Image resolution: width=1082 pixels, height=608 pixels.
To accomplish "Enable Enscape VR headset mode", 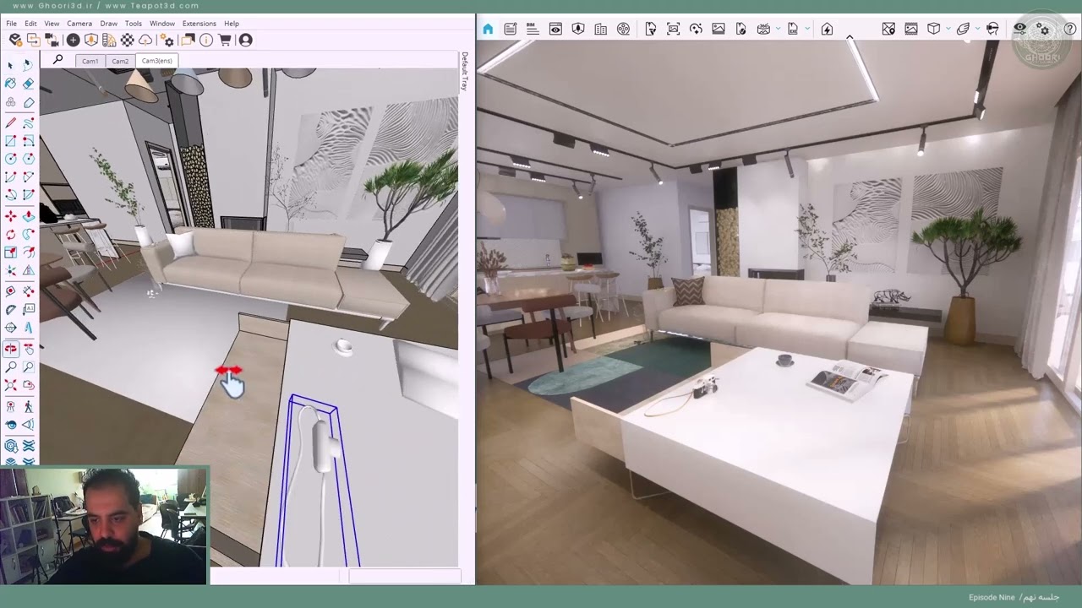I will [x=992, y=29].
